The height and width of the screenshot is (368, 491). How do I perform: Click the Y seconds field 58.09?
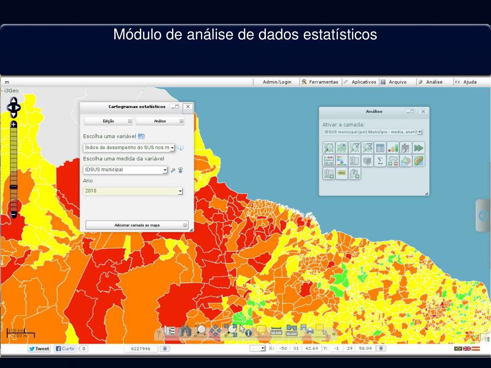pyautogui.click(x=365, y=348)
